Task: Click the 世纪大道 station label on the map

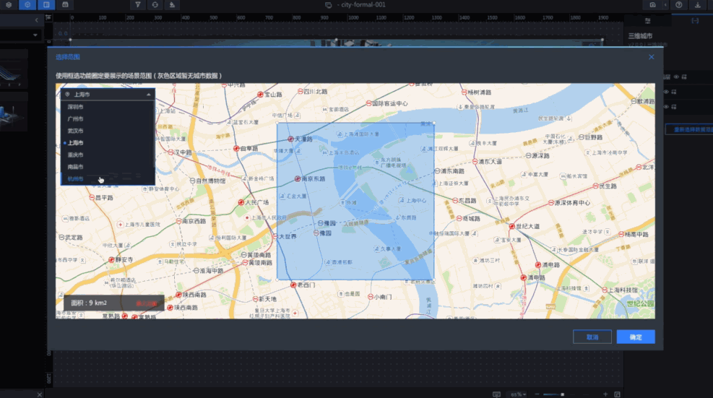Action: click(x=527, y=226)
